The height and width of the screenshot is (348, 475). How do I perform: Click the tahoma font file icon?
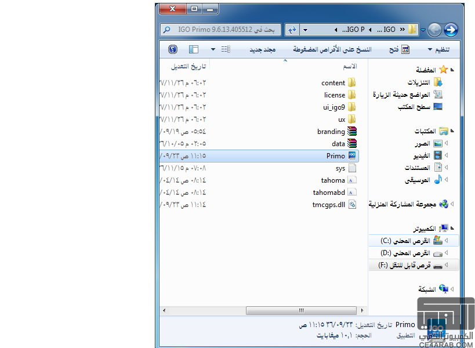[x=351, y=180]
